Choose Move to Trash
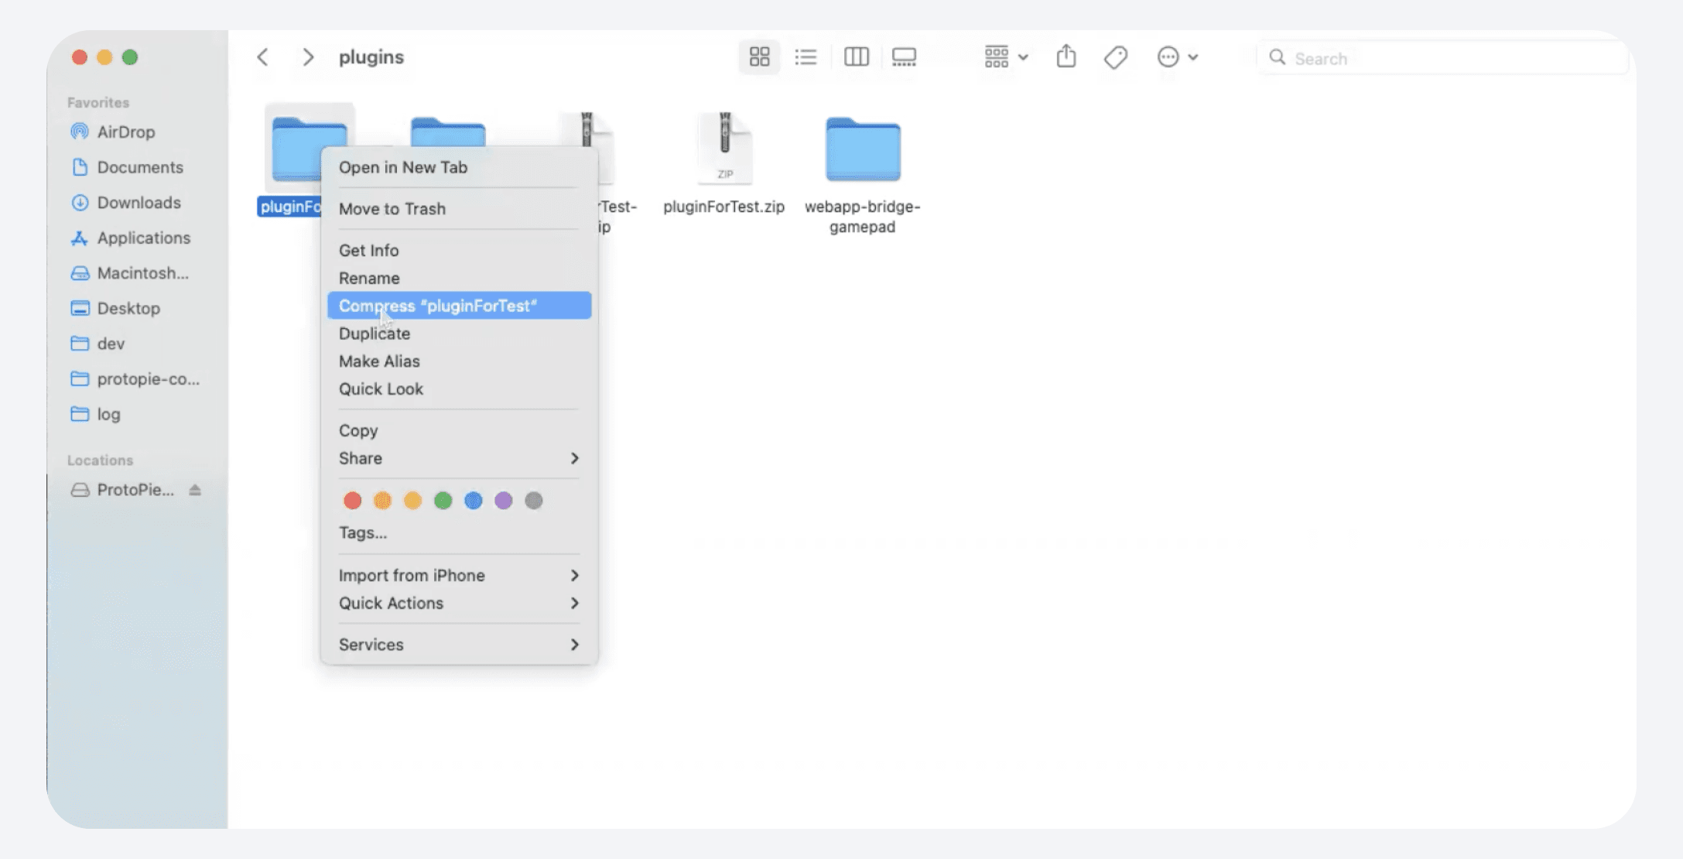This screenshot has height=859, width=1683. coord(392,208)
